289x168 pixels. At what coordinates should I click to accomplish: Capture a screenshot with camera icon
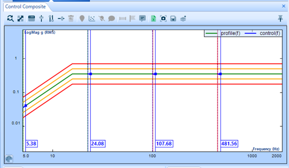click(x=163, y=19)
